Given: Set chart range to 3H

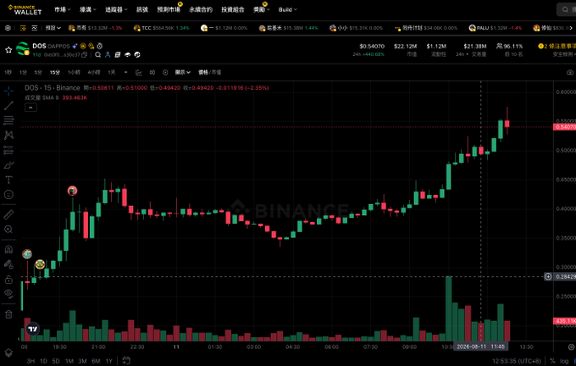Looking at the screenshot, I should point(30,361).
